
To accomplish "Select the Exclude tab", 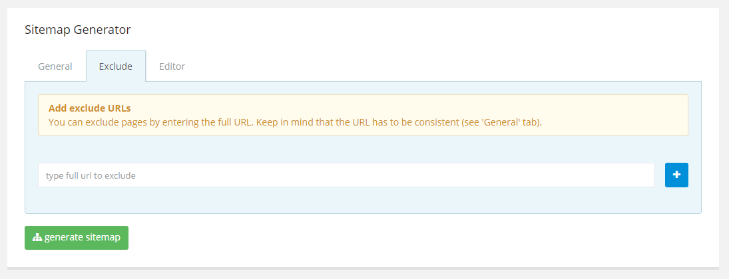I will point(116,66).
